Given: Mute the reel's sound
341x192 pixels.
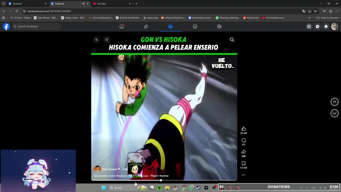Looking at the screenshot, I should tap(107, 39).
